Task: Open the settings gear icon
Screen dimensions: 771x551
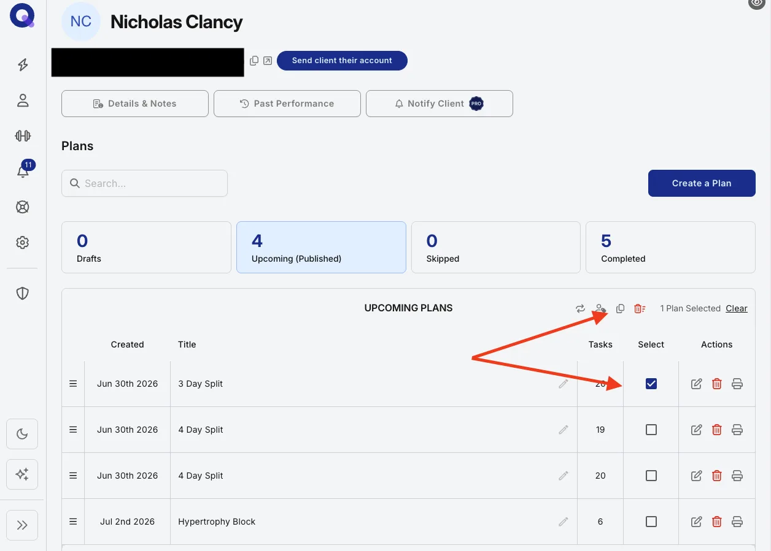Action: pos(23,243)
